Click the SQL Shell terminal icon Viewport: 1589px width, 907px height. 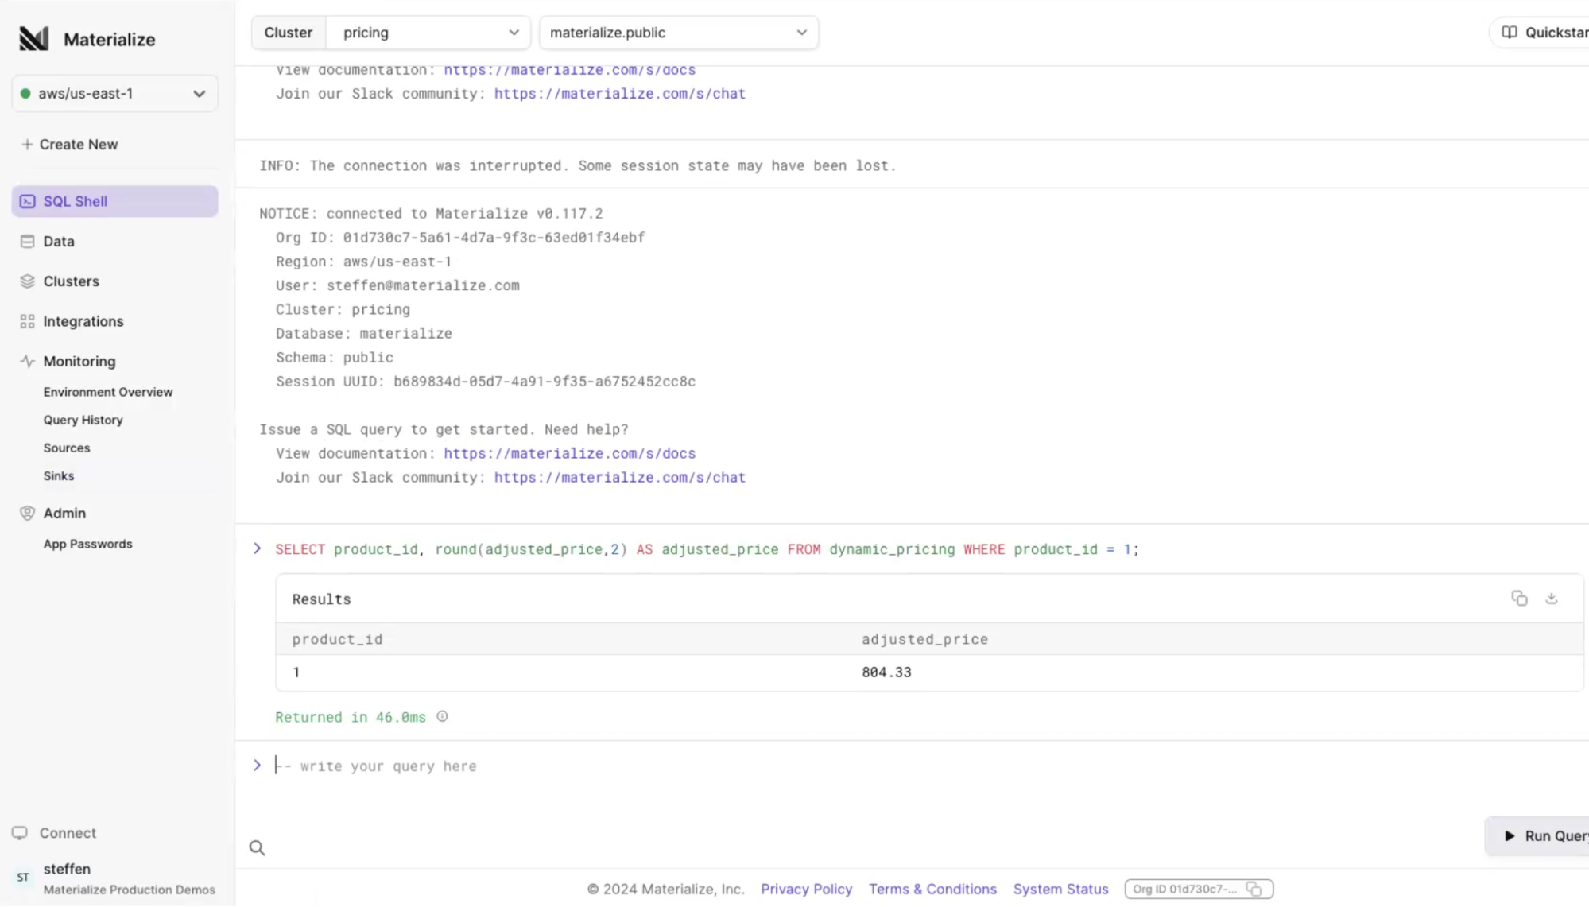click(x=28, y=201)
